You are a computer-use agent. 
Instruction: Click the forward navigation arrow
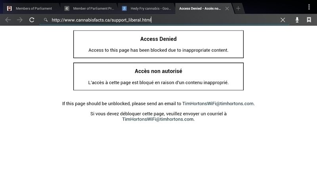coord(20,20)
